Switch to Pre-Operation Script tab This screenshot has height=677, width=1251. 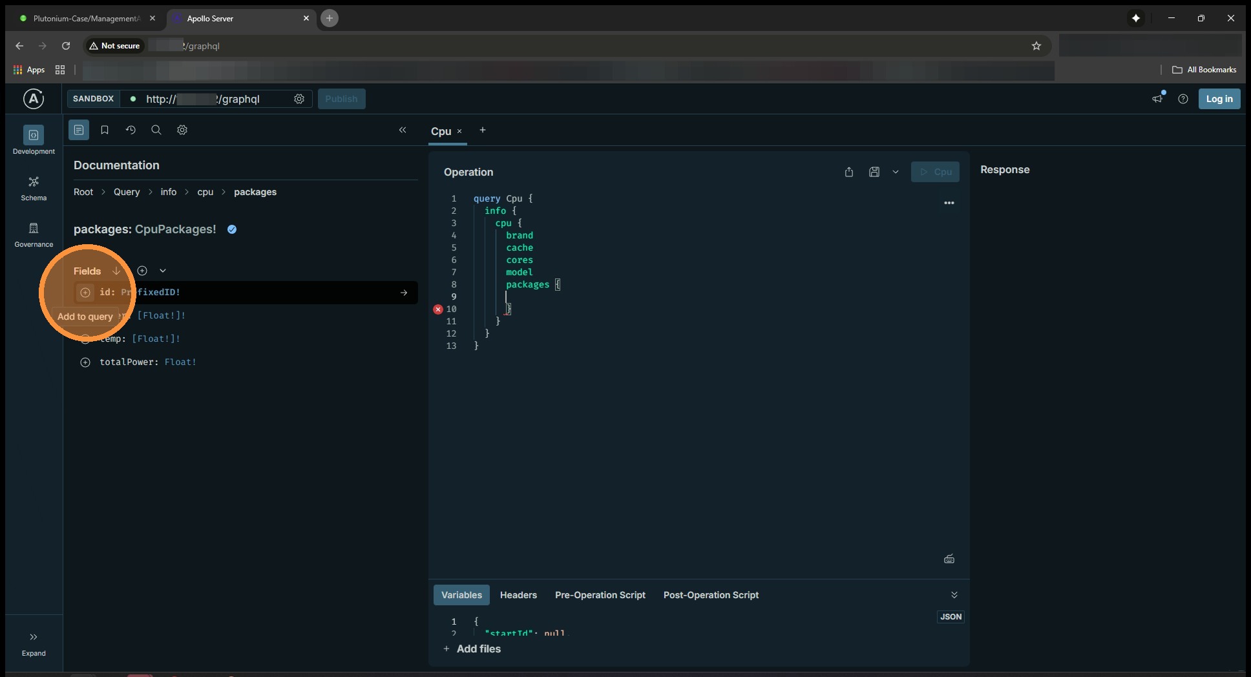[600, 595]
